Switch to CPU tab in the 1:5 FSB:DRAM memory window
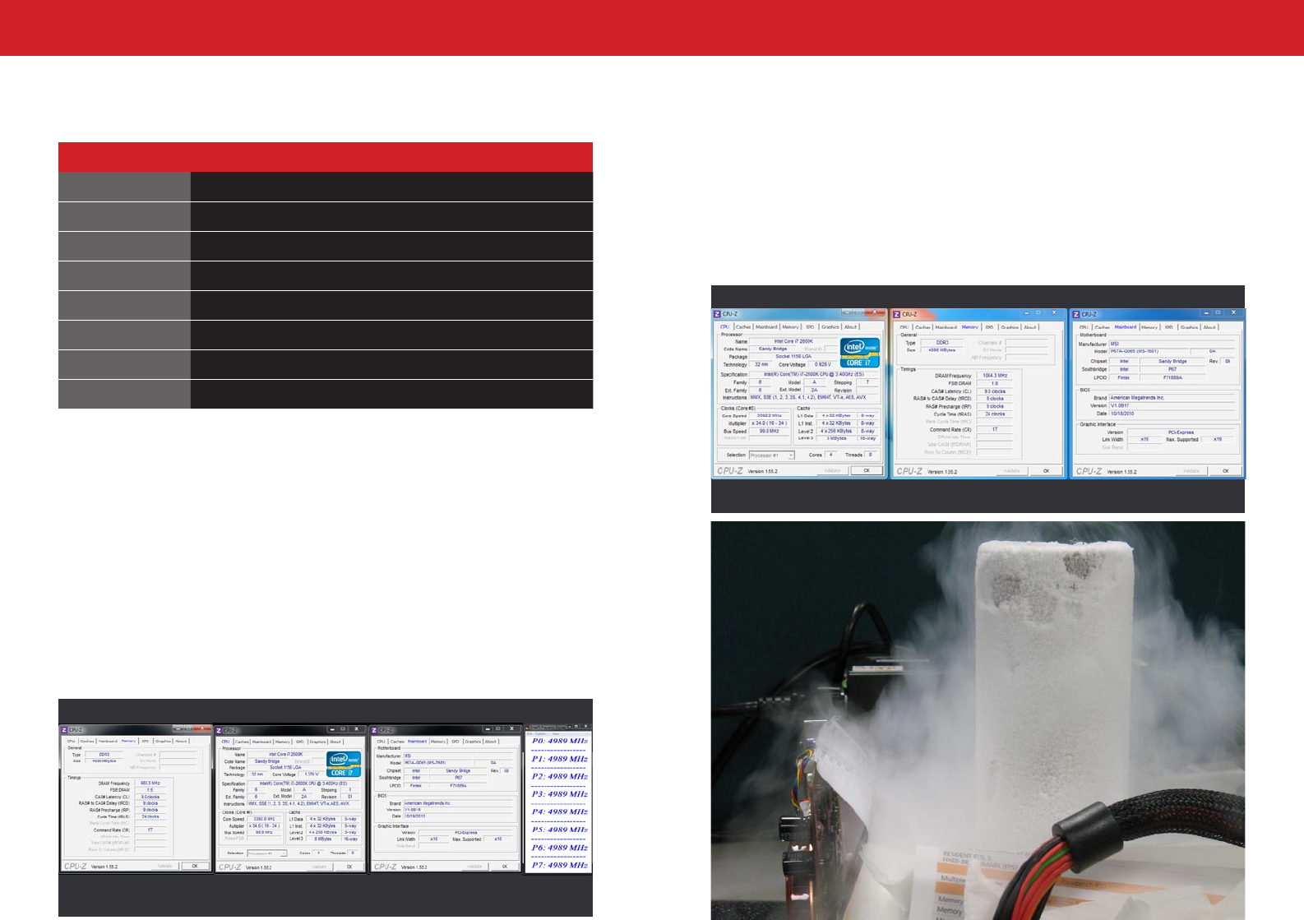This screenshot has width=1304, height=920. pos(72,741)
